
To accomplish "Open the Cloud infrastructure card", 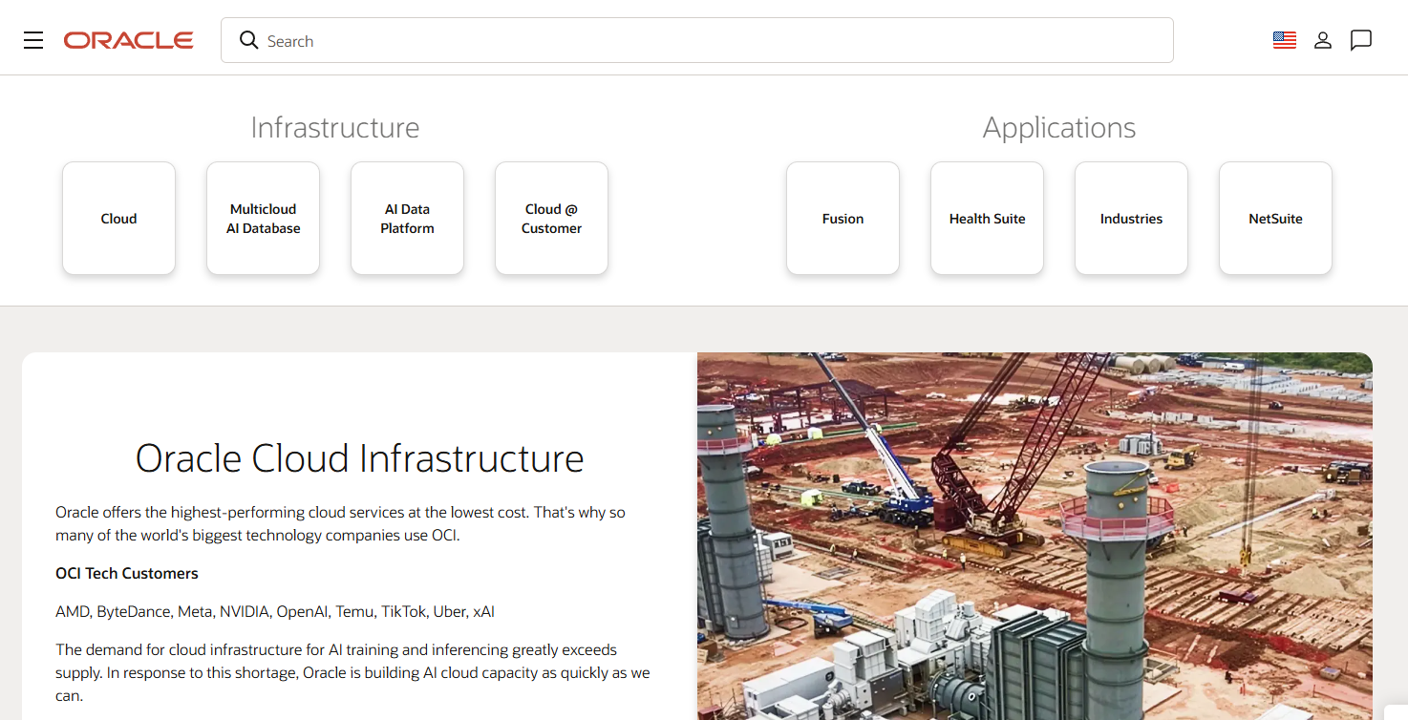I will [119, 219].
